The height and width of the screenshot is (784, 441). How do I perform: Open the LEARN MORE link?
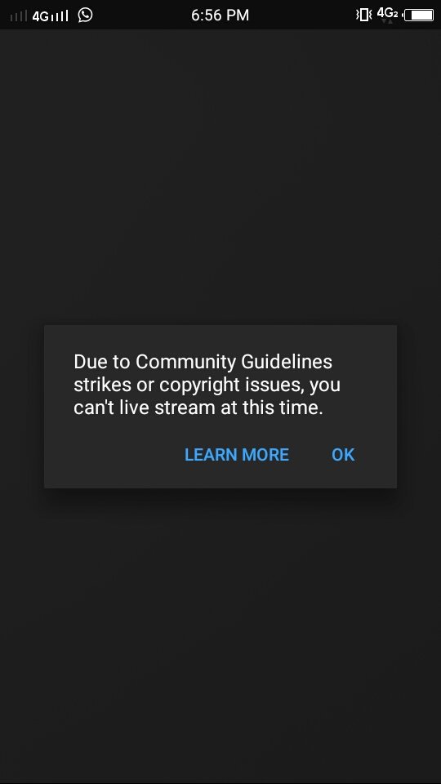(237, 455)
